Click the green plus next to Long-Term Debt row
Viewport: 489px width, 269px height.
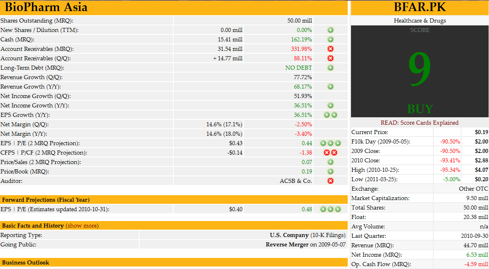click(x=331, y=67)
